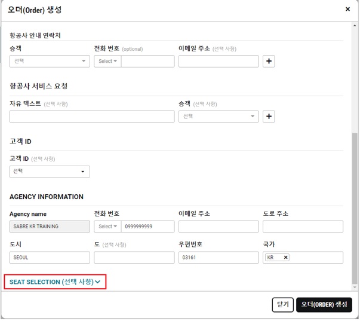Click agency phone number field 0999999999

click(147, 227)
